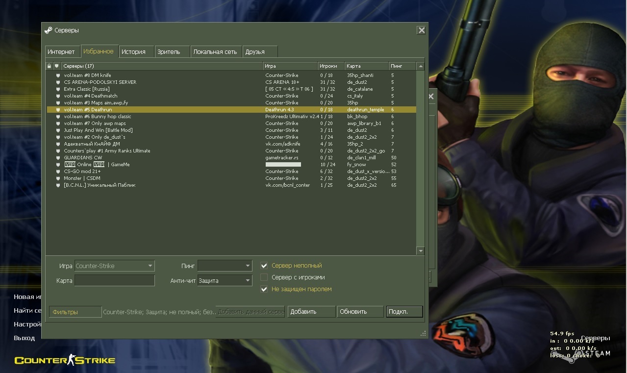The height and width of the screenshot is (373, 627).
Task: Select the CS ARENA-PODOLSKYI SERVER row
Action: point(231,82)
